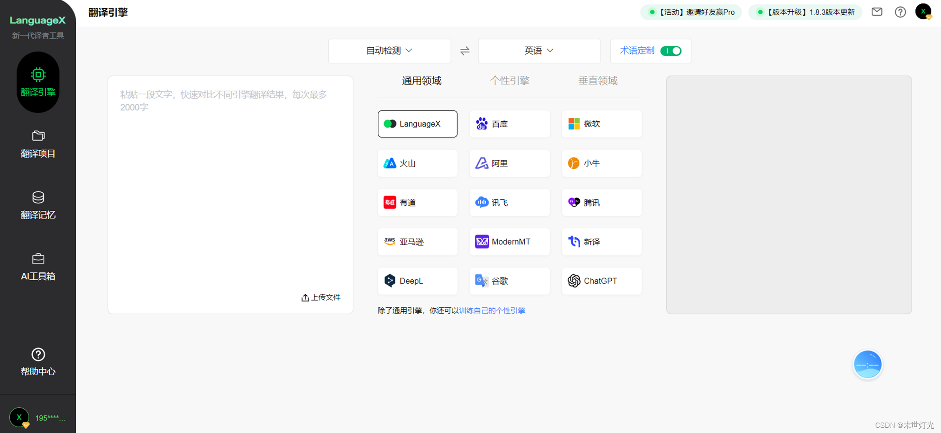Switch to the 个性引擎 tab
Screen dimensions: 941x433
pos(509,81)
